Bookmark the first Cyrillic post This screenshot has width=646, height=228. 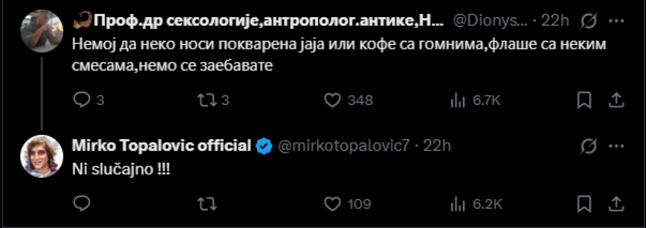point(585,100)
